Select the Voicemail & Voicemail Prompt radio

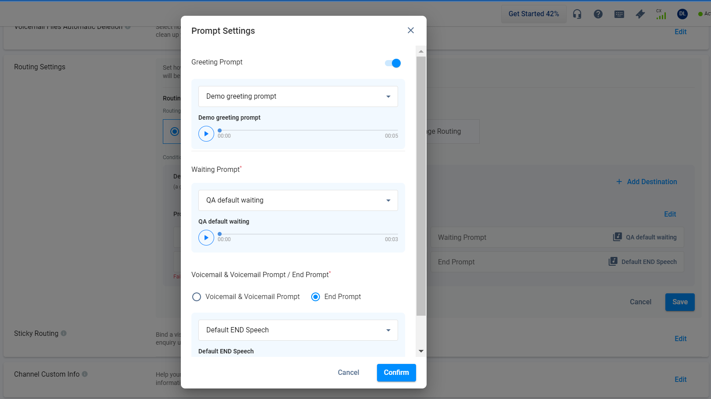(197, 297)
